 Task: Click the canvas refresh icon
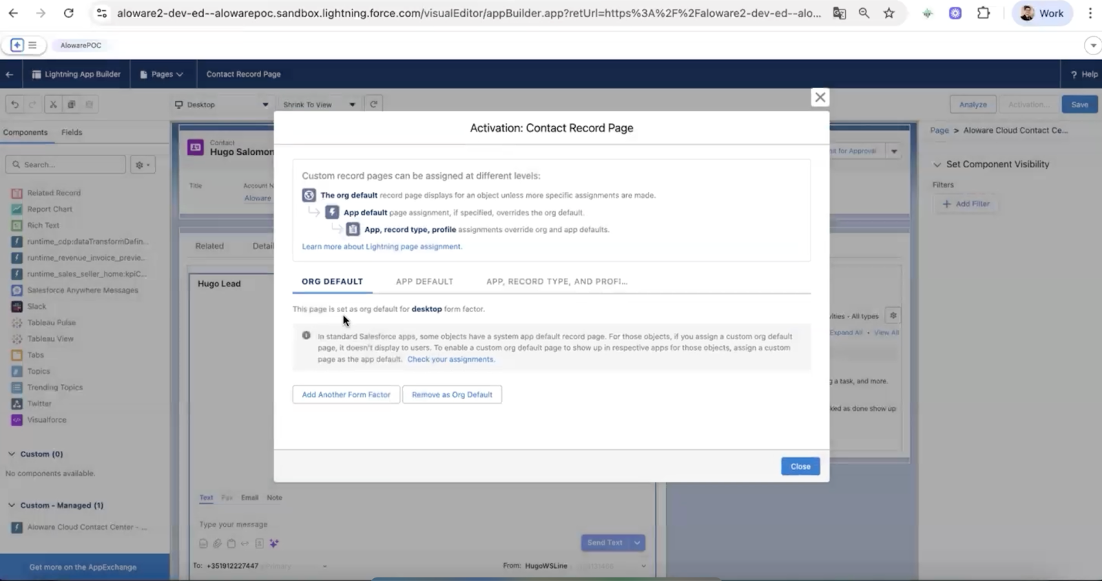pyautogui.click(x=373, y=105)
